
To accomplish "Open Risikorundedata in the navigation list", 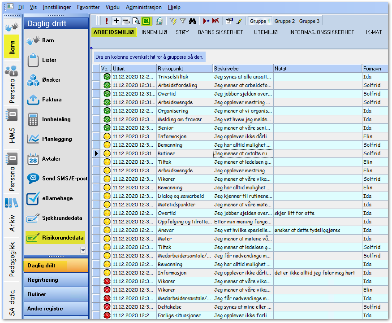I will (56, 238).
